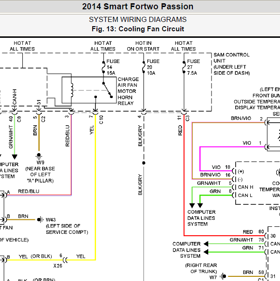Click the splice dot on BLK/GRY wire

[143, 163]
